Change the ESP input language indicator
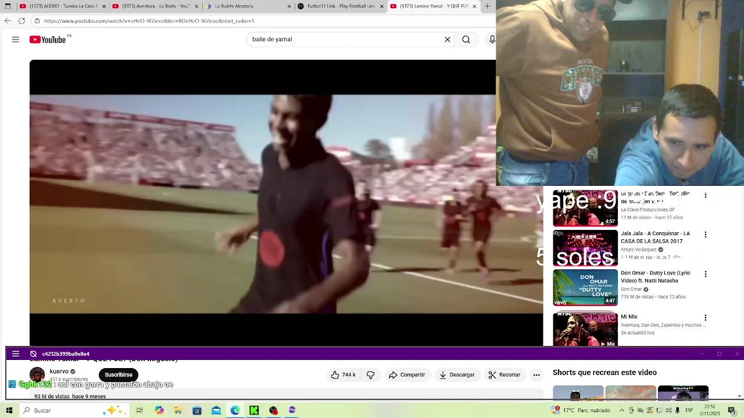744x418 pixels. [x=689, y=410]
